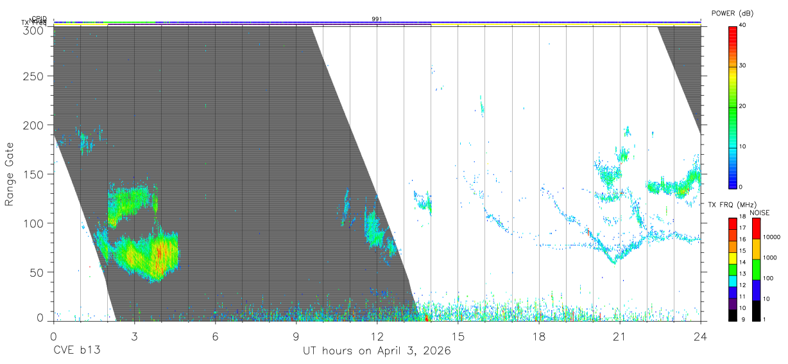Click the cyan block in TX FRQ legend

pyautogui.click(x=733, y=281)
